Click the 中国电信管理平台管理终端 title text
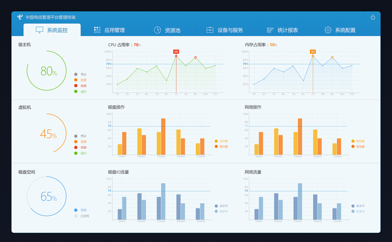 tap(50, 17)
